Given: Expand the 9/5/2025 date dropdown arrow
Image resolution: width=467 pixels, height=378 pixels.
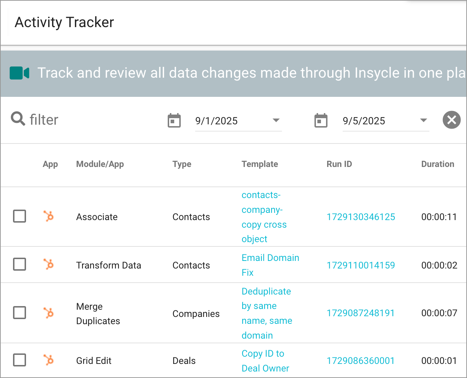Looking at the screenshot, I should (x=423, y=120).
